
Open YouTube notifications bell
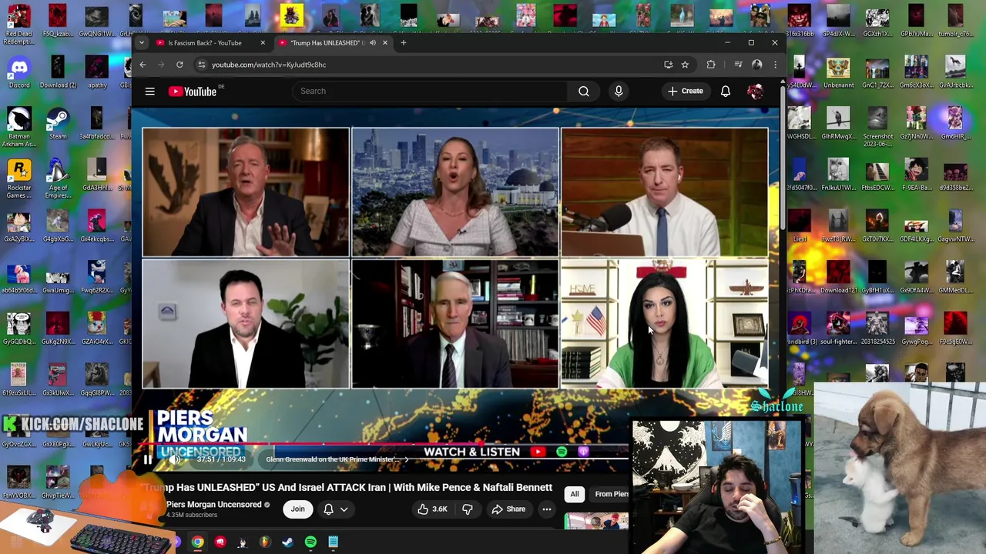pyautogui.click(x=726, y=92)
